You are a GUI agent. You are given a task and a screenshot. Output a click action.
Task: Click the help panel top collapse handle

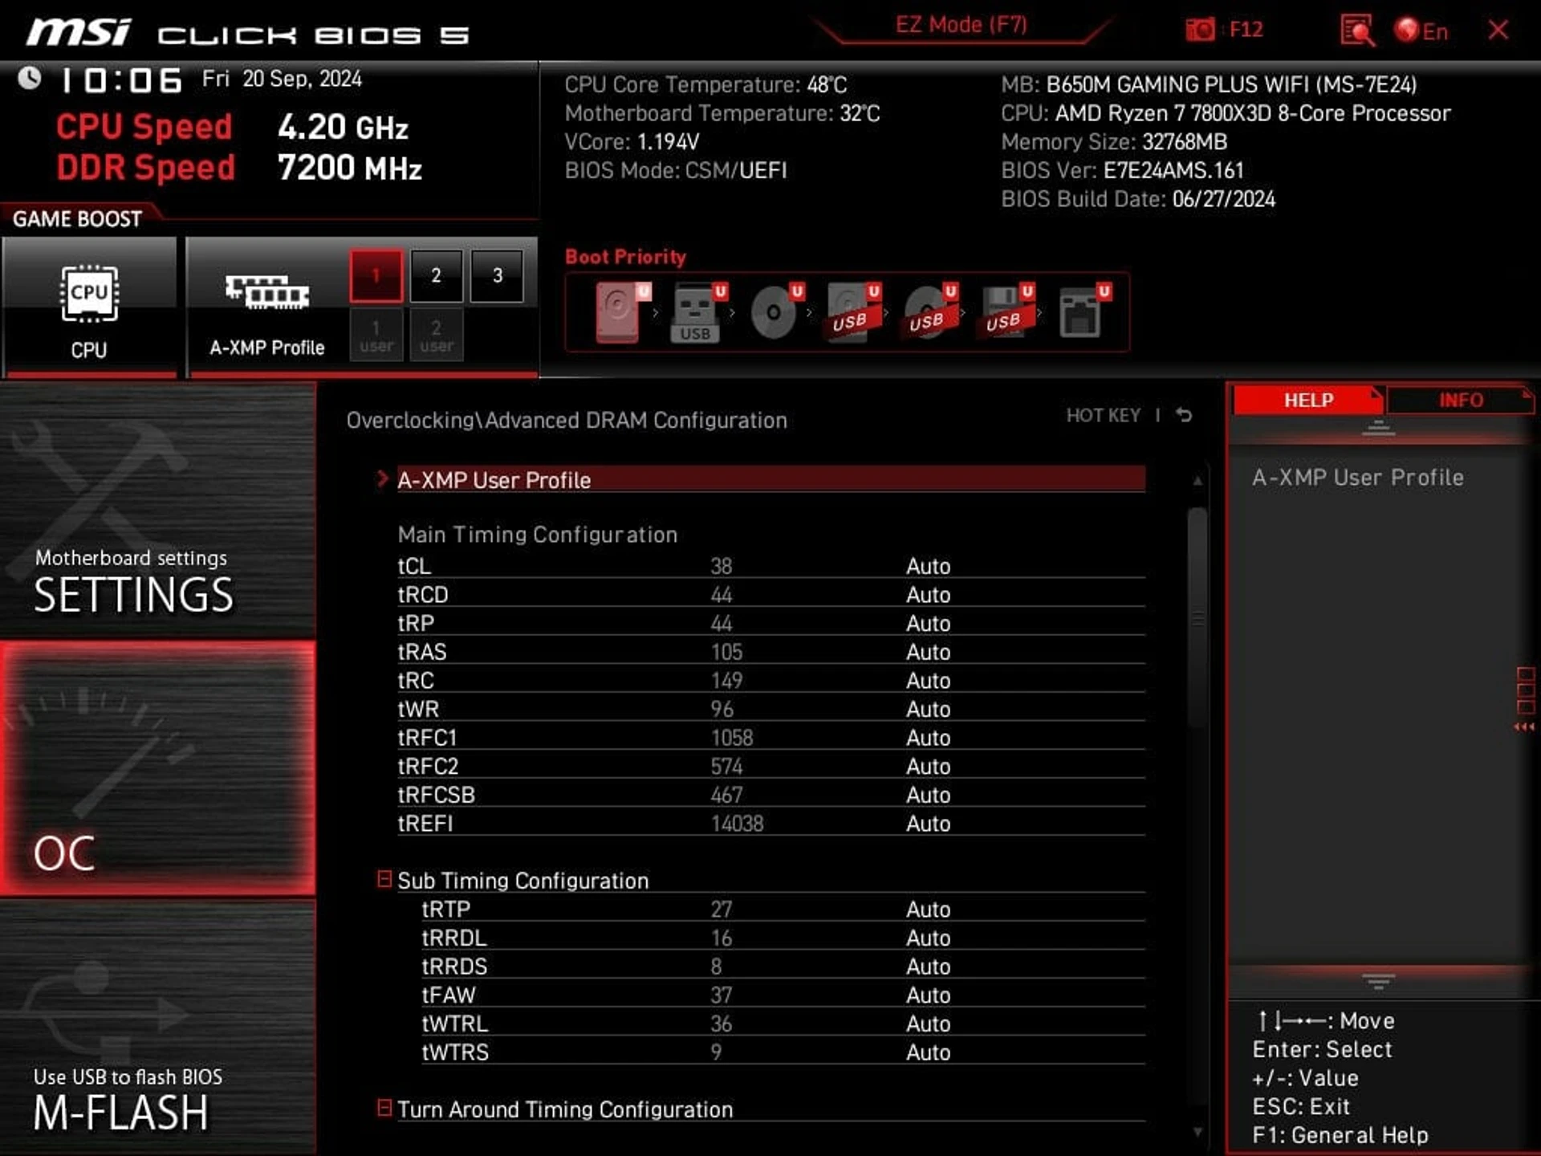(x=1378, y=428)
